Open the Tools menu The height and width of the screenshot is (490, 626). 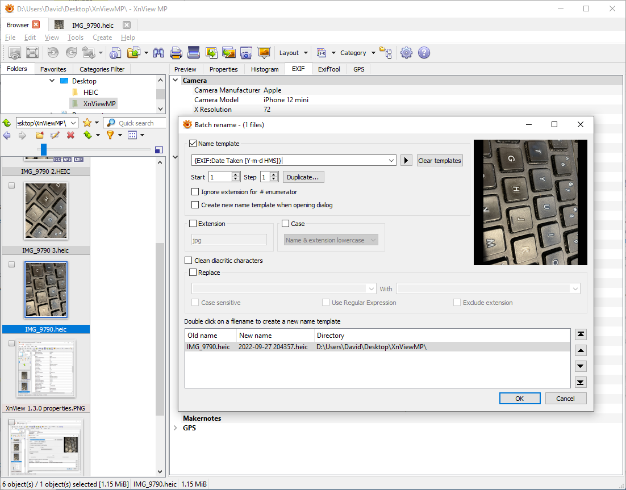tap(75, 37)
